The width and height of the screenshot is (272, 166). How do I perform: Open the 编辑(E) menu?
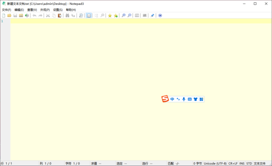coord(19,10)
